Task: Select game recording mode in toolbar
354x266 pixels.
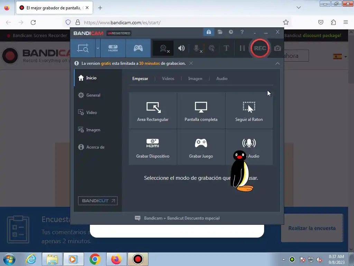Action: [x=138, y=48]
